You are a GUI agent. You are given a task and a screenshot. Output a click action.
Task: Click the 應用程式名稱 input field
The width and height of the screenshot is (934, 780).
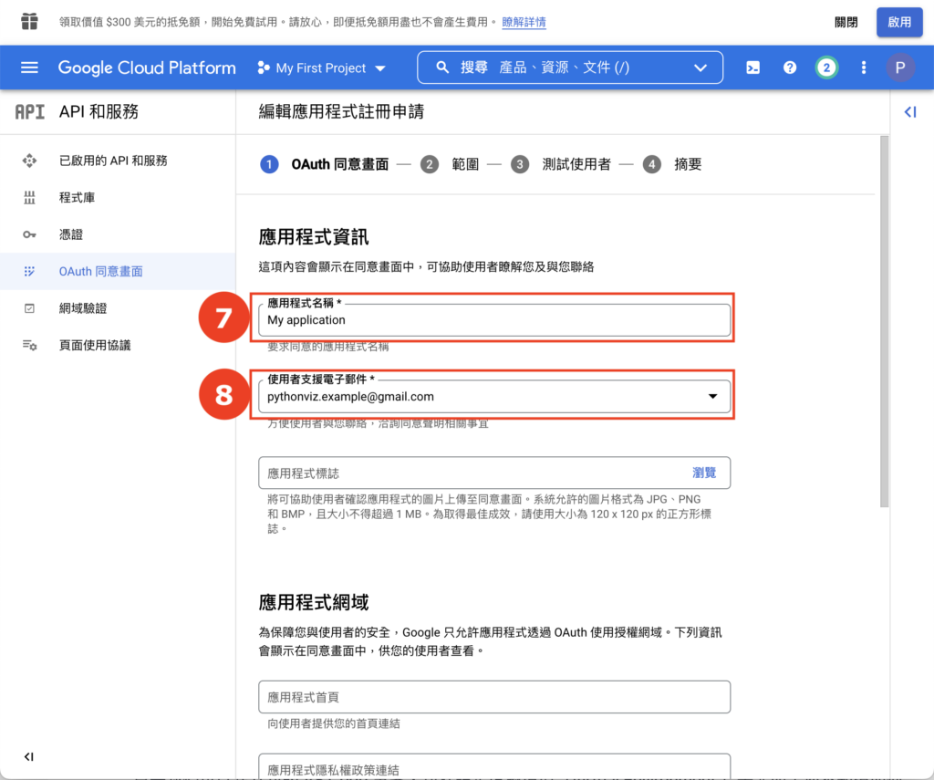pos(493,320)
